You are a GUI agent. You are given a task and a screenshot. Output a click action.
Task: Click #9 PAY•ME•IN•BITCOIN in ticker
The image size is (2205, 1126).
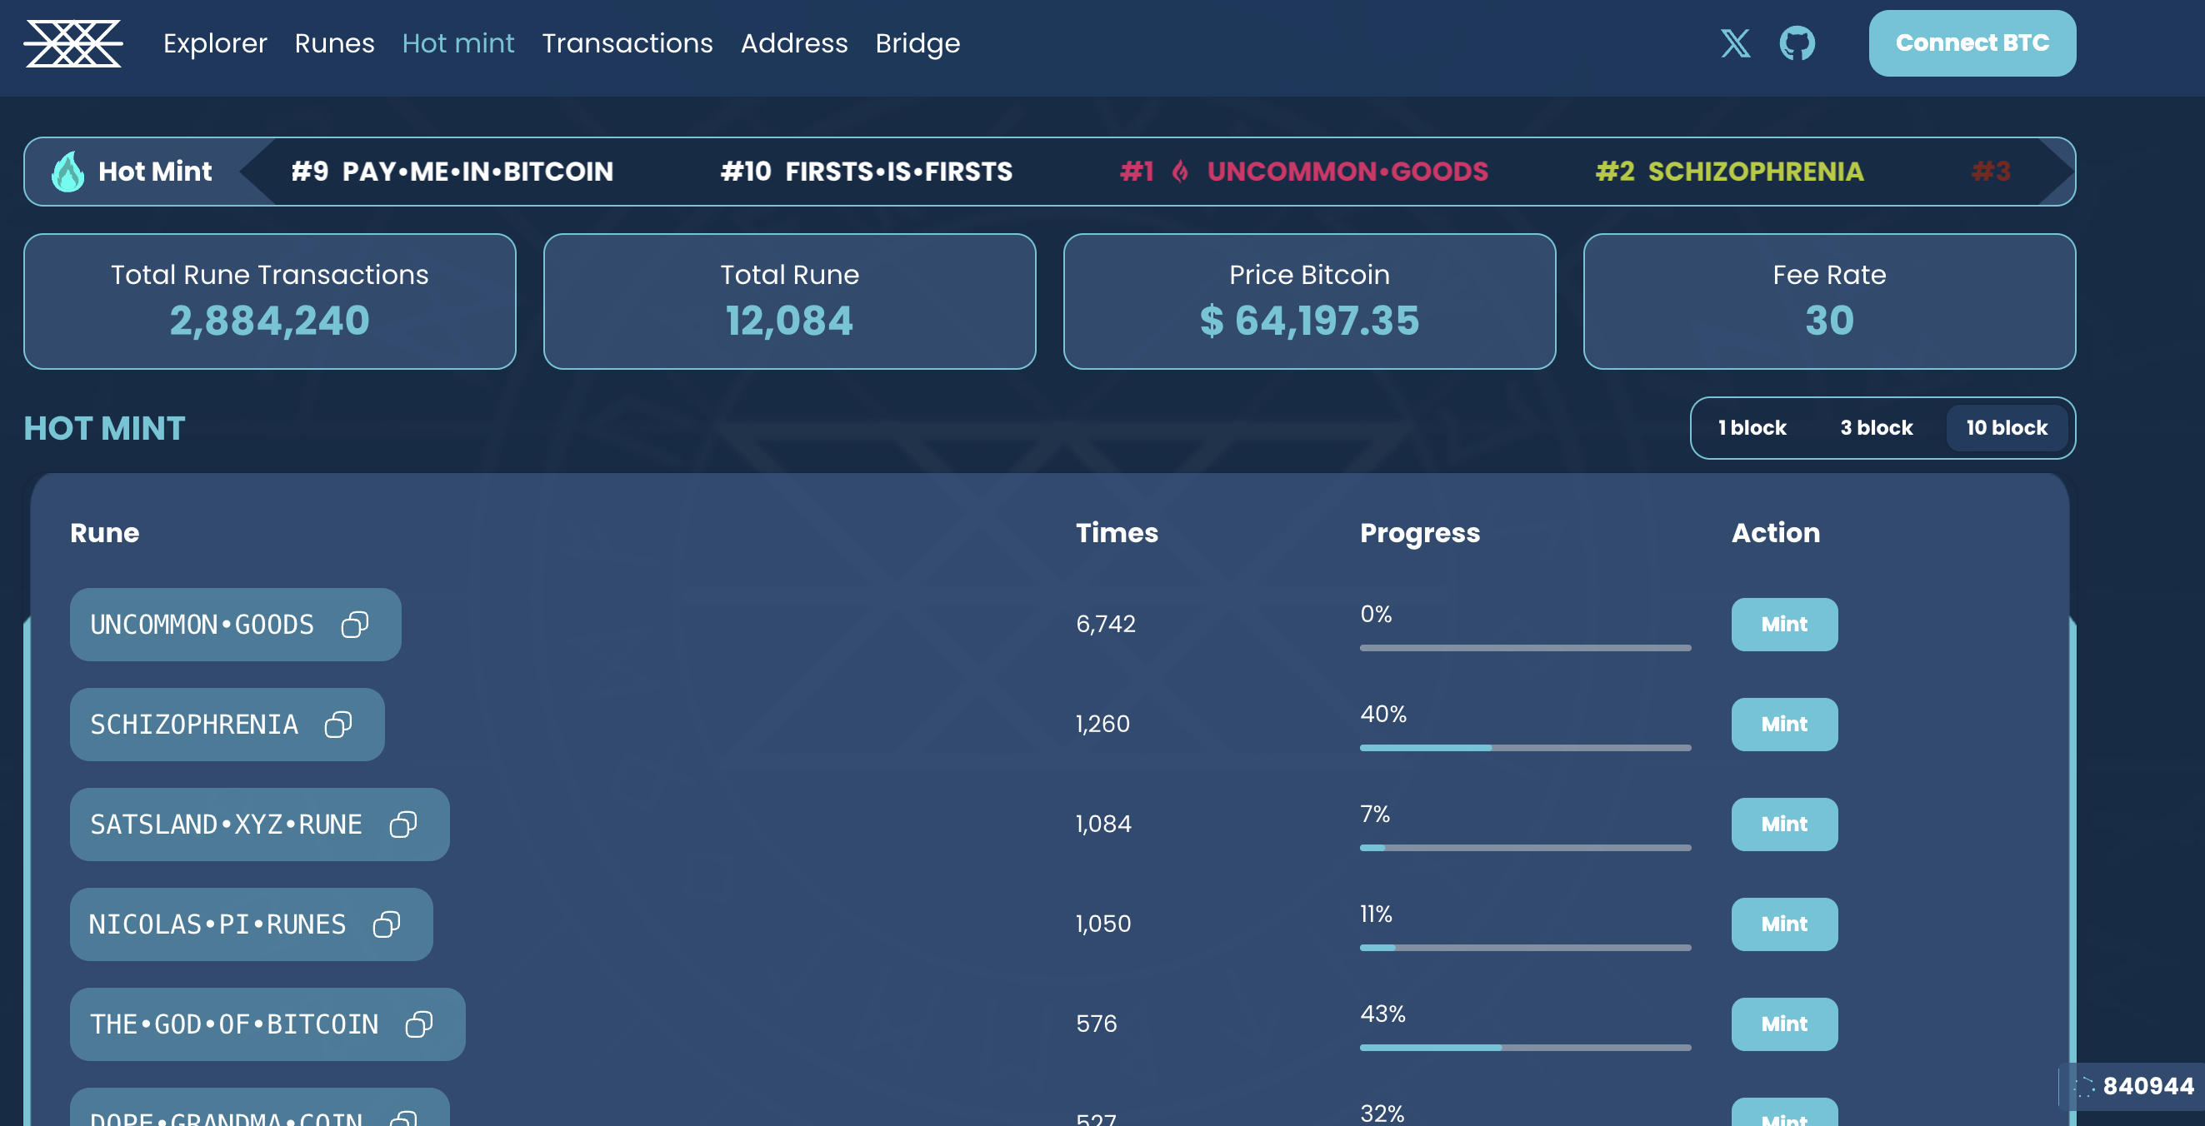pos(452,171)
